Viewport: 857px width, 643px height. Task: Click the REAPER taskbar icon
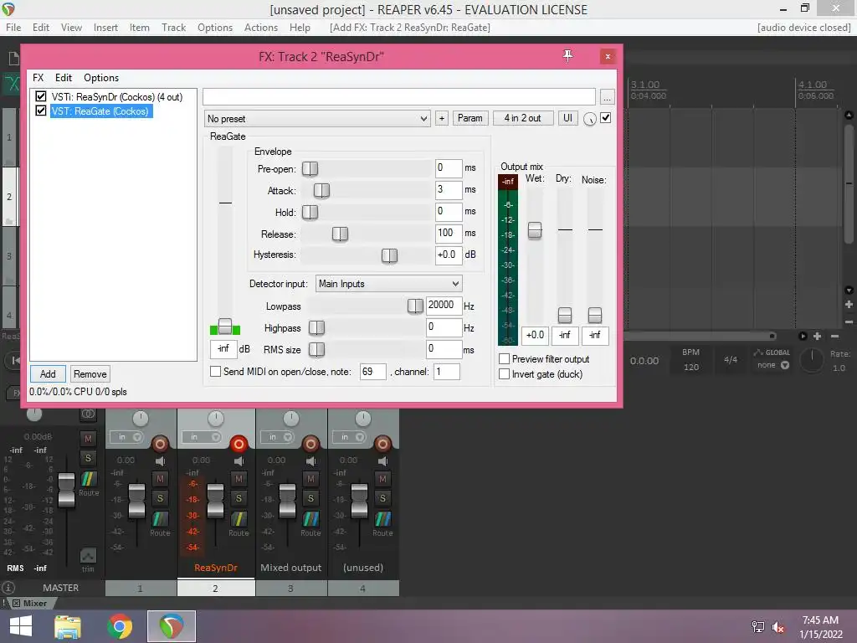coord(171,626)
